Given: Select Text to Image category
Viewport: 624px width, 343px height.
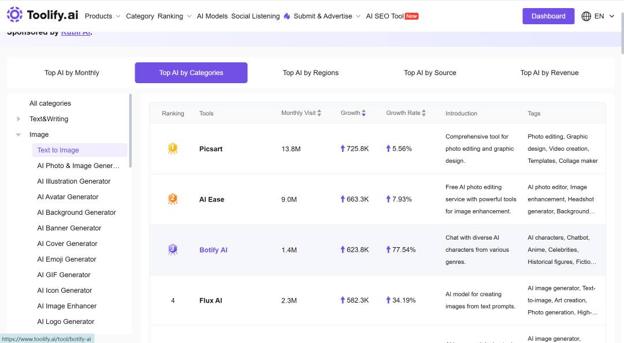Looking at the screenshot, I should (80, 150).
